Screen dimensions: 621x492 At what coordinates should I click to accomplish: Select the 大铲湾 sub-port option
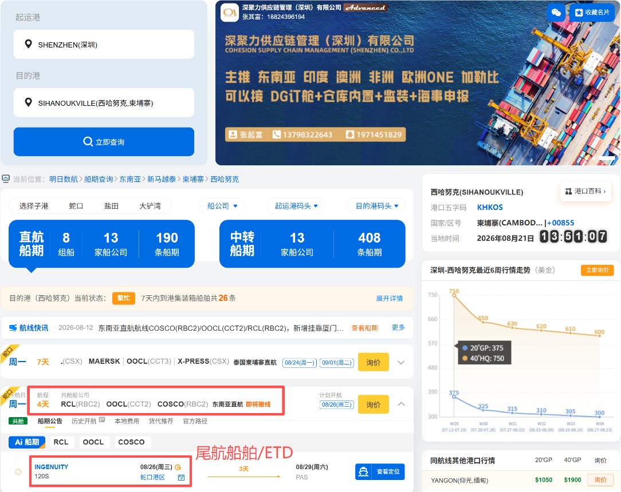(150, 206)
